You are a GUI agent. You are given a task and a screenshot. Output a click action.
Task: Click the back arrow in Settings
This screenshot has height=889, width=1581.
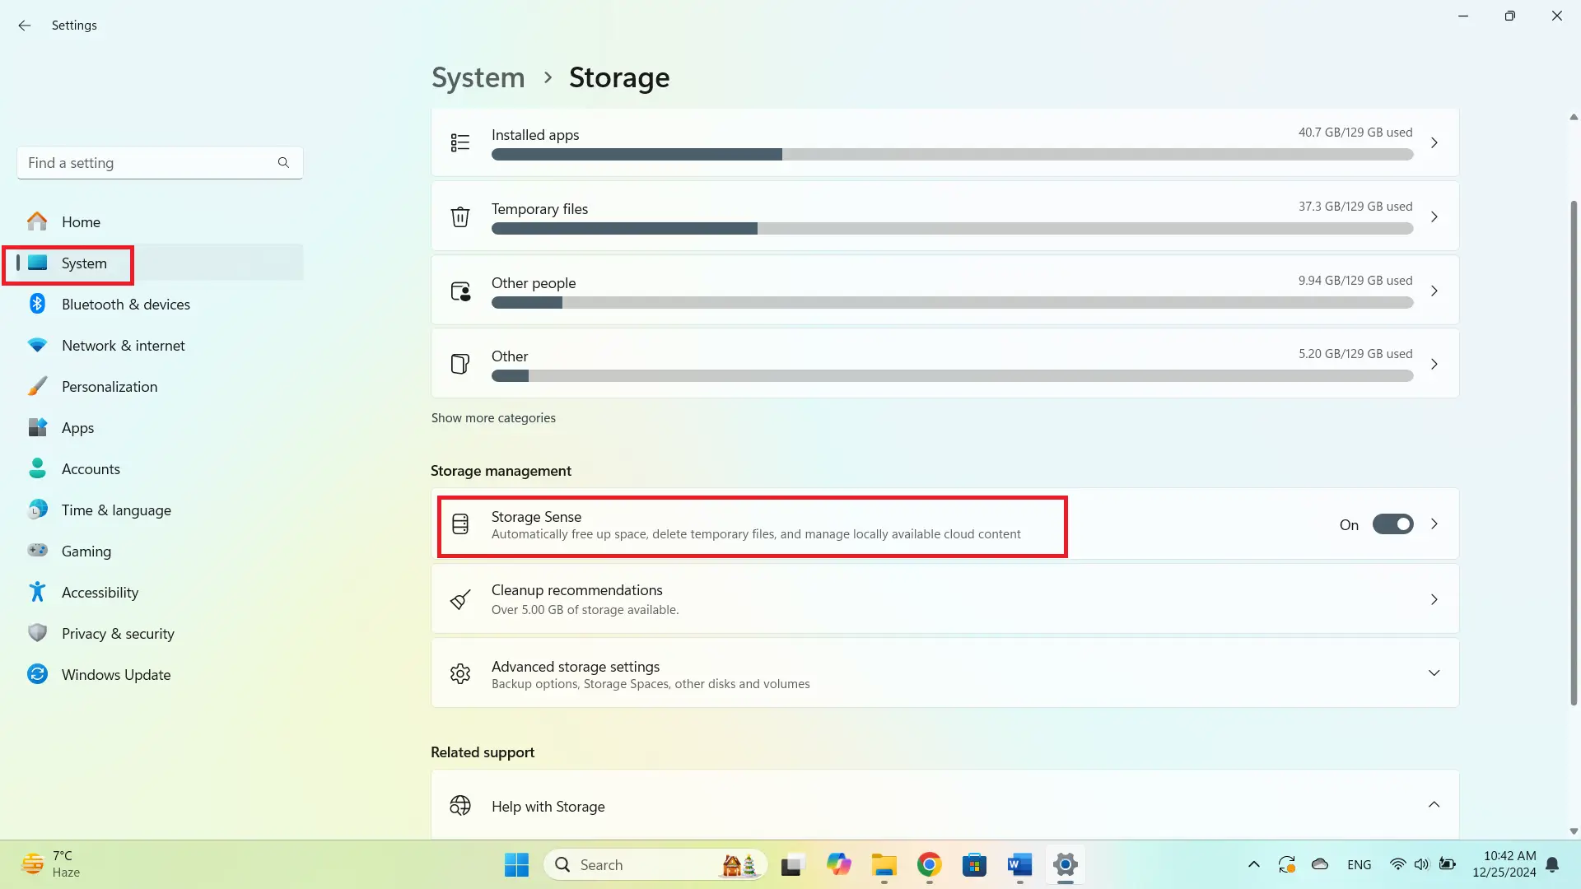[24, 26]
